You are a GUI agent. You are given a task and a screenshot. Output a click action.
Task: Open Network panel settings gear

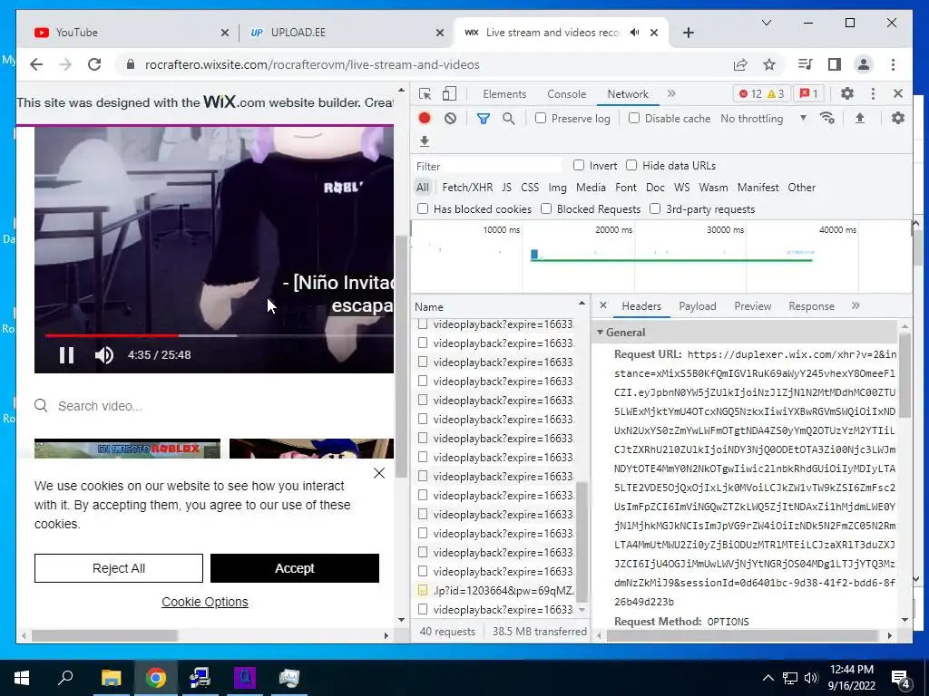click(x=897, y=119)
